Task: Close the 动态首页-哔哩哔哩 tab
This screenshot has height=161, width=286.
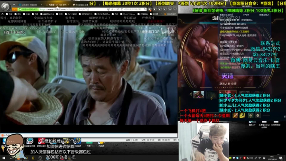Action: point(41,4)
